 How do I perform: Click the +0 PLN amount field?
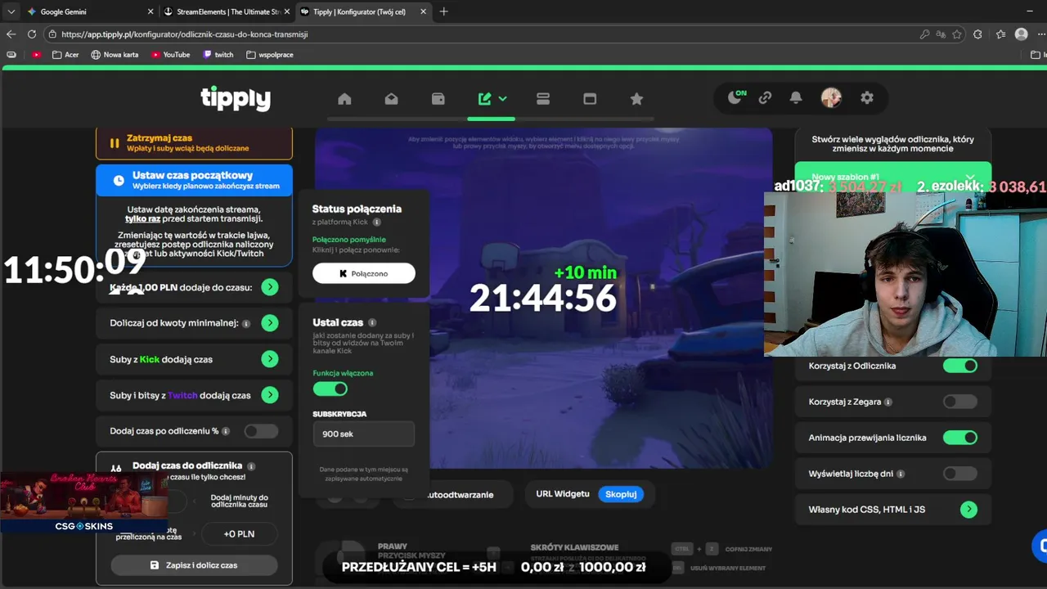coord(239,533)
